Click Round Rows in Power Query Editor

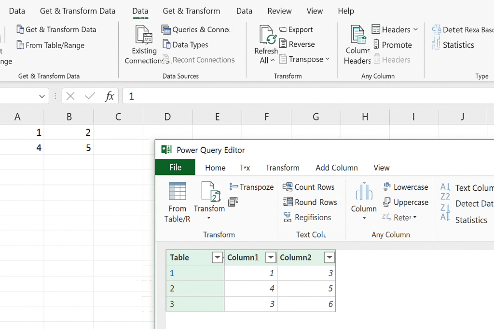coord(310,202)
